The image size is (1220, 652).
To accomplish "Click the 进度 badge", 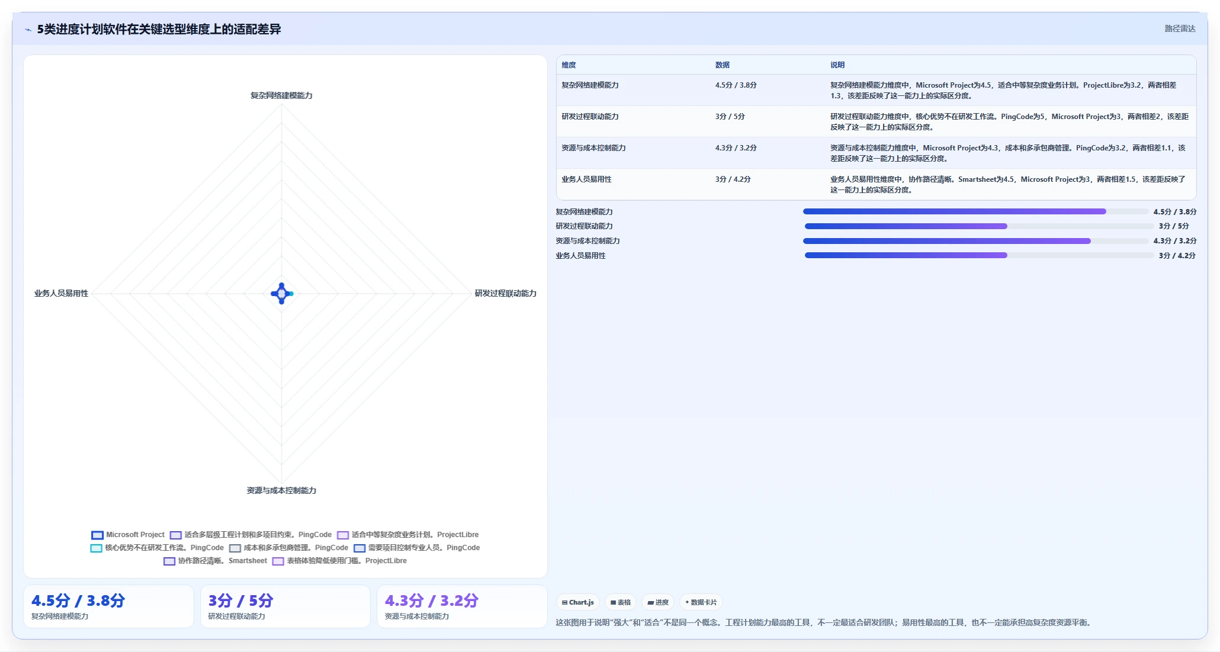I will coord(658,602).
